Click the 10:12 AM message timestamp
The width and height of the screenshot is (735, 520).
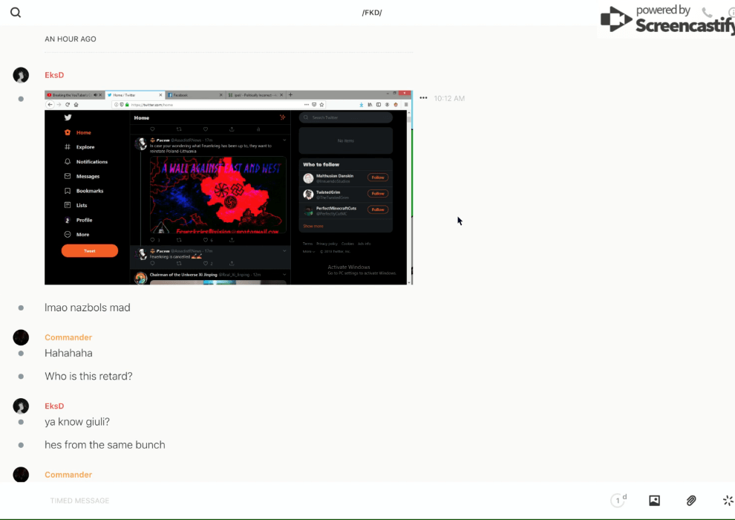(449, 98)
